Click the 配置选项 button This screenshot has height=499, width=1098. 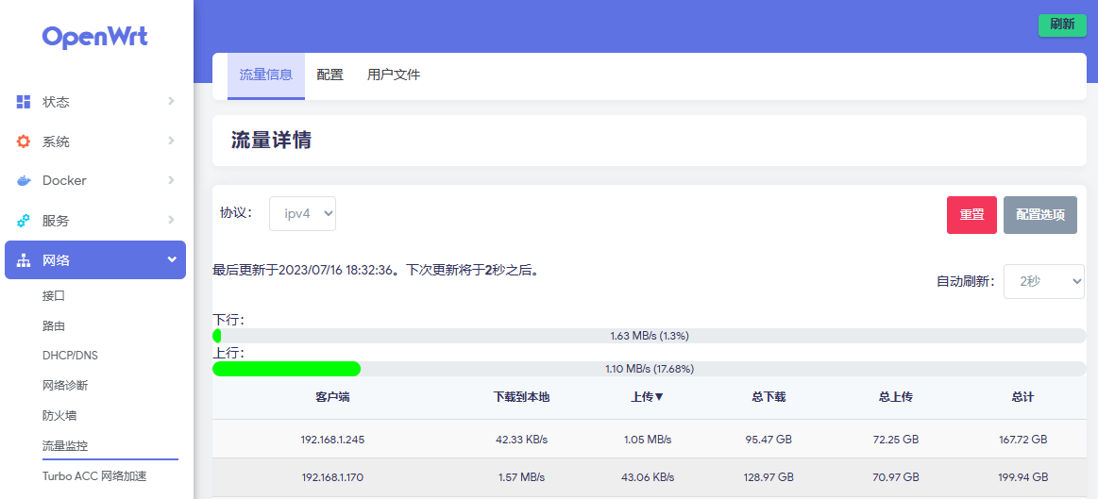pyautogui.click(x=1039, y=215)
